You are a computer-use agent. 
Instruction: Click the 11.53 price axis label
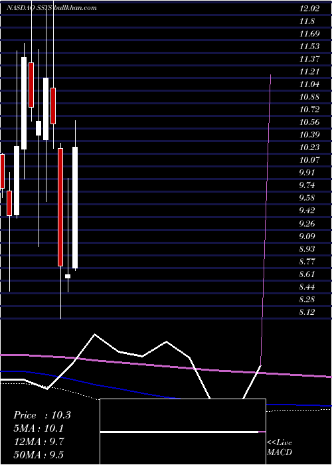[x=309, y=46]
